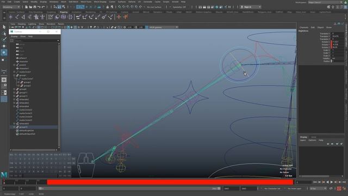This screenshot has height=196, width=348.
Task: Click the Outliner vertical scrollbar
Action: coord(59,95)
